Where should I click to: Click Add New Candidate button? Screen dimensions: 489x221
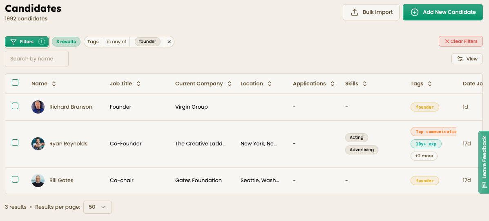click(442, 12)
